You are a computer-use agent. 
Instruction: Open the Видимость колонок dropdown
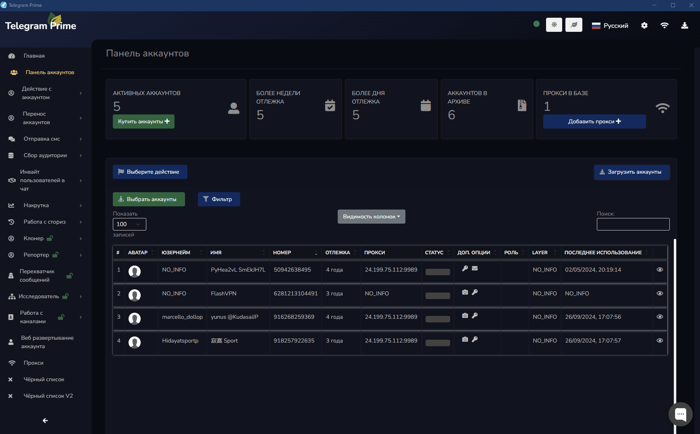pyautogui.click(x=371, y=216)
